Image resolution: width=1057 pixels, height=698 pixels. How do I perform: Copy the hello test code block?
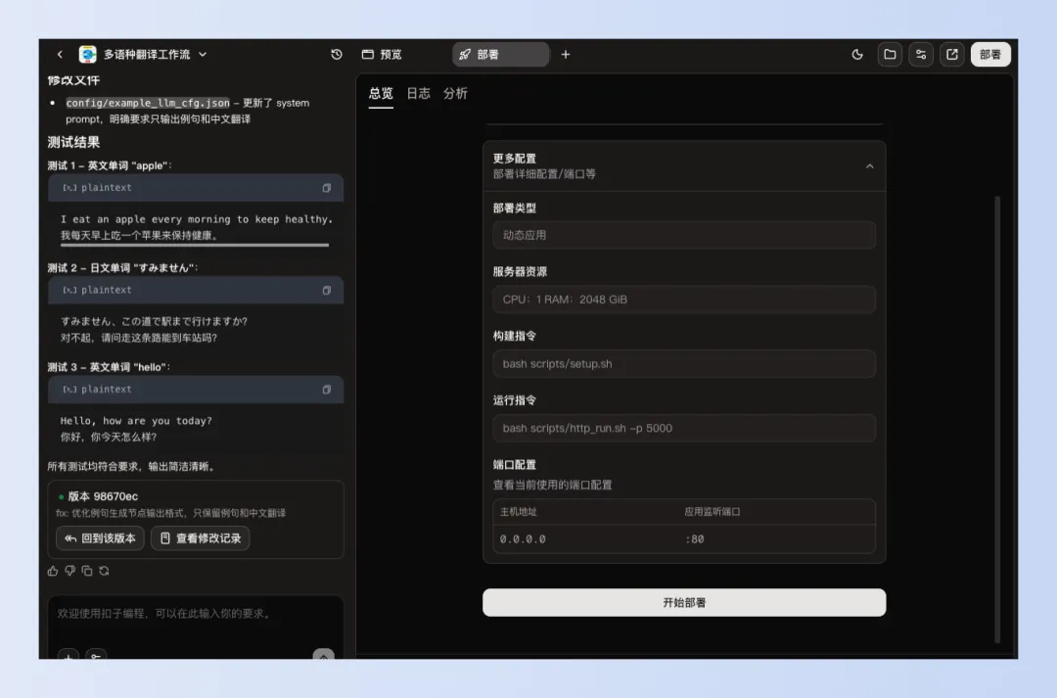click(x=326, y=390)
